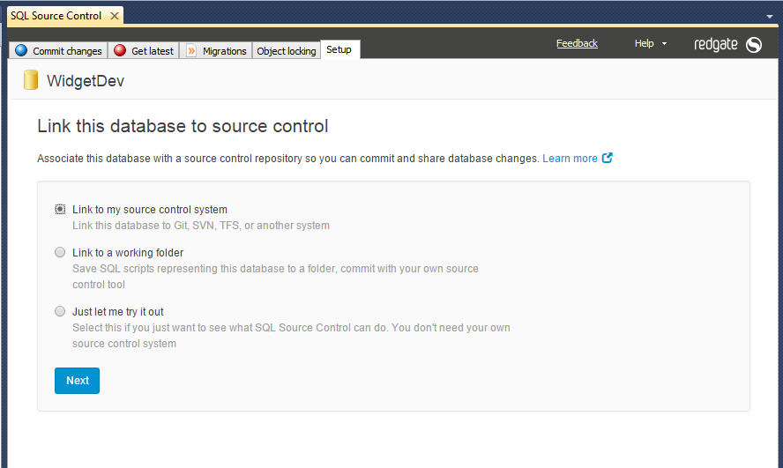Select Link to a working folder option
This screenshot has height=468, width=783.
tap(60, 252)
